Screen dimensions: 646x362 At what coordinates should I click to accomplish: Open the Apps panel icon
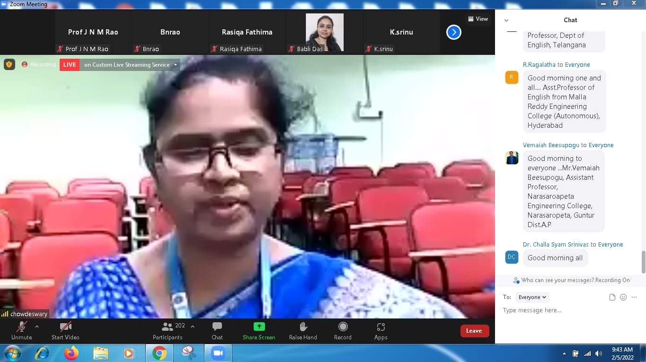tap(381, 327)
